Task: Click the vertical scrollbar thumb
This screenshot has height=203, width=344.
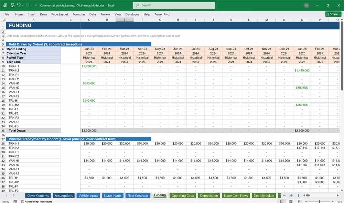Action: click(342, 56)
